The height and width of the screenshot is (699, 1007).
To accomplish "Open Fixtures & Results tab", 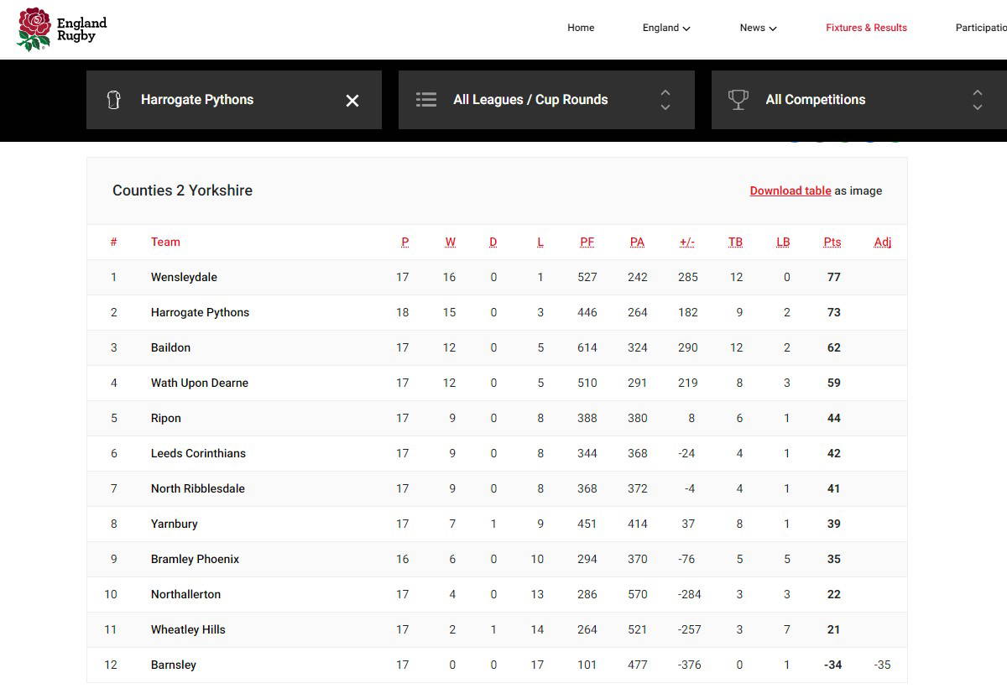I will point(866,28).
